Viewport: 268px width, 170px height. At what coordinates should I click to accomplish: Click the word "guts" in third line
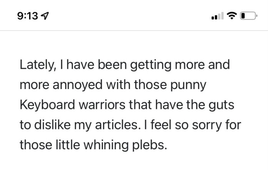click(x=221, y=105)
